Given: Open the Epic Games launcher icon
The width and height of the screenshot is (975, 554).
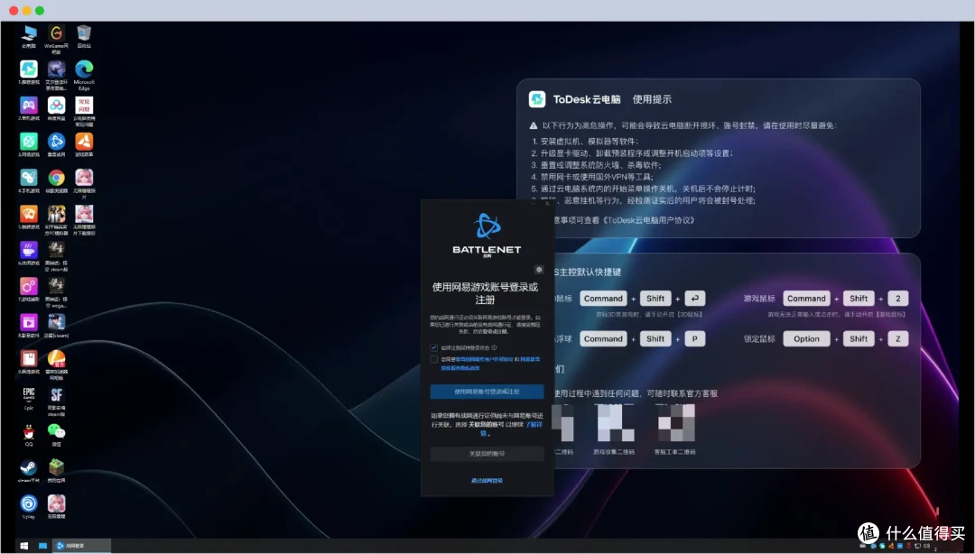Looking at the screenshot, I should 29,395.
